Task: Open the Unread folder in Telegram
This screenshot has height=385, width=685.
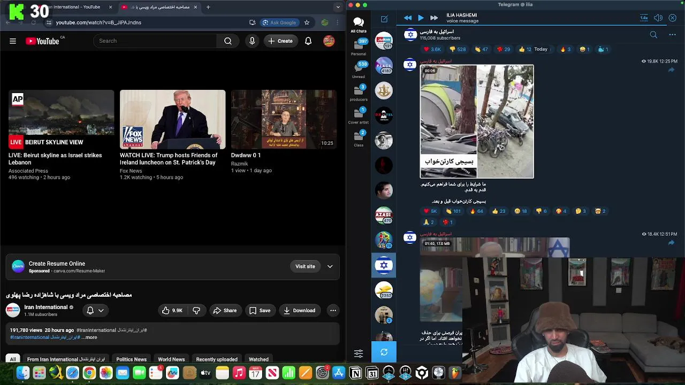Action: tap(359, 70)
